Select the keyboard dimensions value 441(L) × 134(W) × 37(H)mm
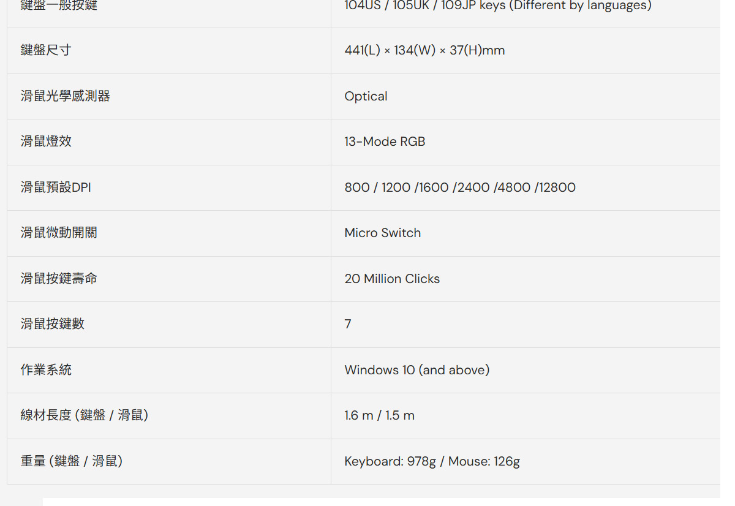The height and width of the screenshot is (506, 735). click(x=424, y=50)
